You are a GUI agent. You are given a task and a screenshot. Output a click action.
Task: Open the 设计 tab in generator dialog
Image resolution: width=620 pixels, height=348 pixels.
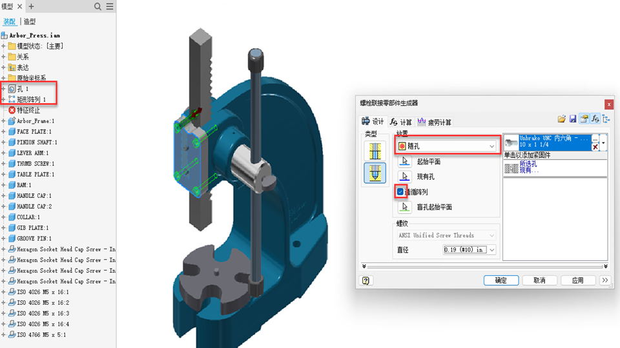(373, 122)
